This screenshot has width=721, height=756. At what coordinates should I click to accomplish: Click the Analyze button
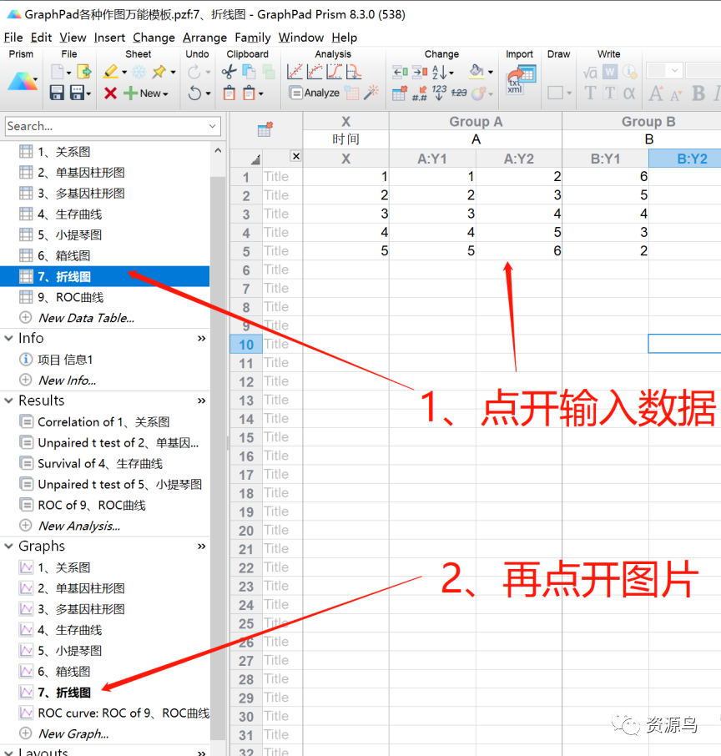pos(314,93)
